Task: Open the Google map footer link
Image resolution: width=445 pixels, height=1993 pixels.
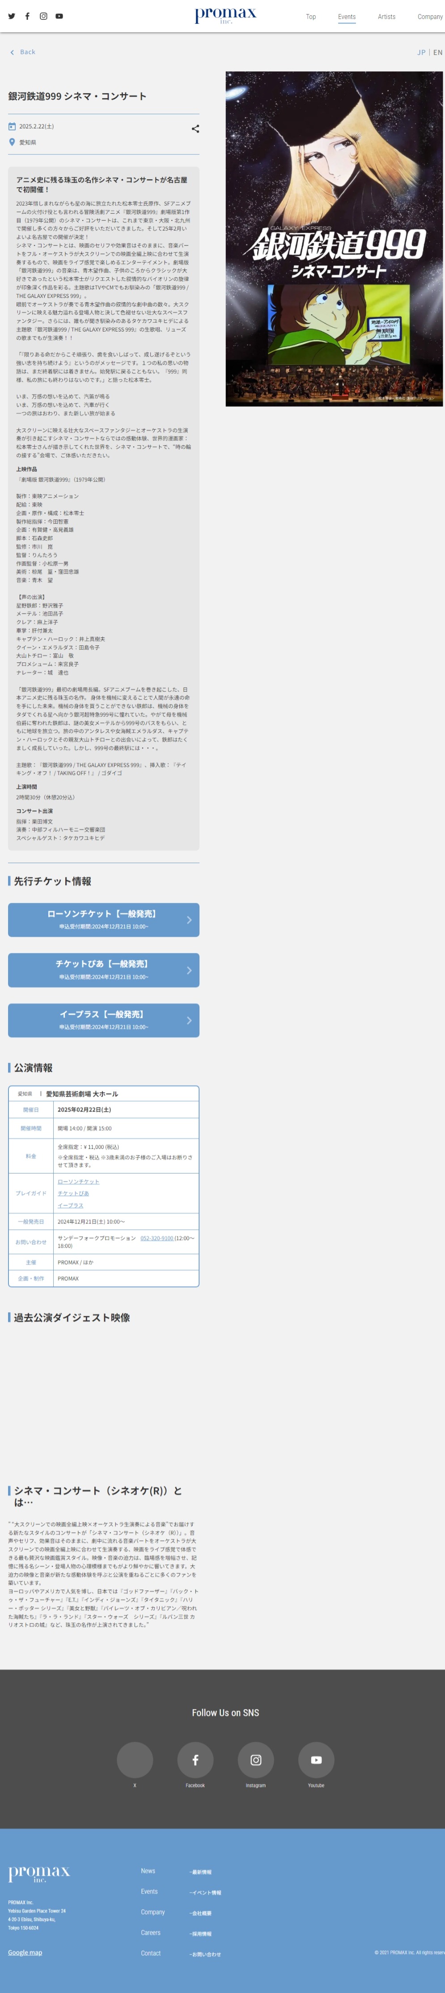Action: [x=25, y=1953]
